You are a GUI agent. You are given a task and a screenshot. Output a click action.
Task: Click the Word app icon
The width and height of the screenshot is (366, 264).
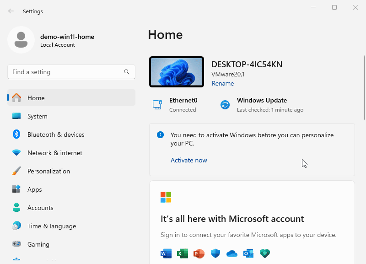click(166, 253)
